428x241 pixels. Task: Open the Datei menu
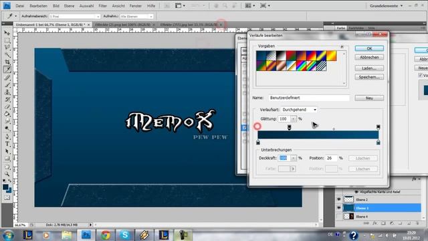pos(19,6)
